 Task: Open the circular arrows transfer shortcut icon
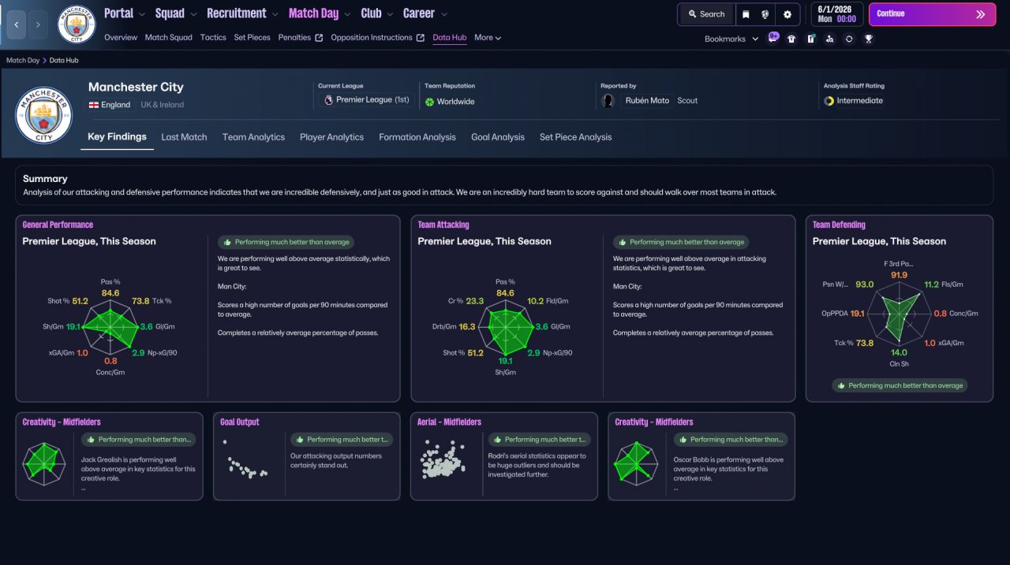849,39
